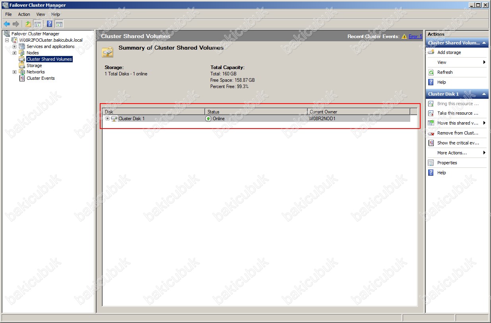Click the warning icon beside Recent Cluster Events
Image resolution: width=491 pixels, height=323 pixels.
point(404,37)
